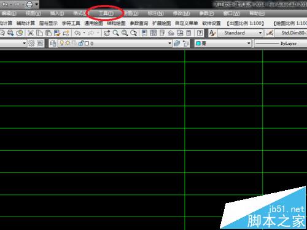Click the Undo arrow in the quick access bar
The width and height of the screenshot is (307, 230).
pyautogui.click(x=6, y=4)
